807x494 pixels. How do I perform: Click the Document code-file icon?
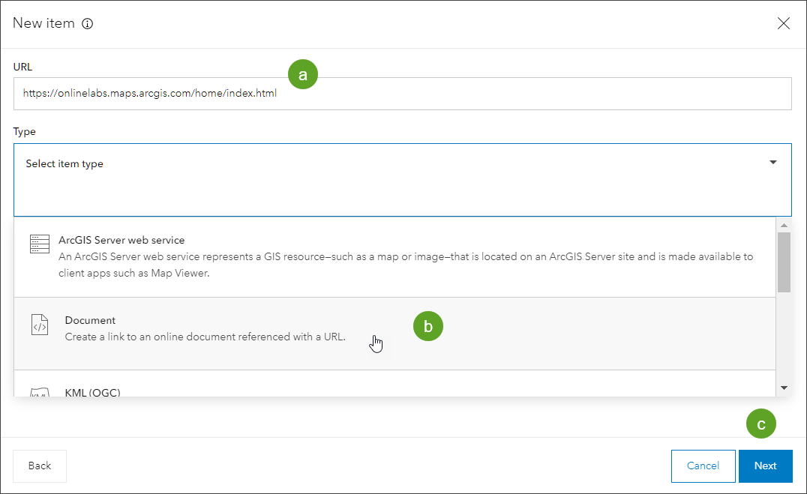coord(39,325)
